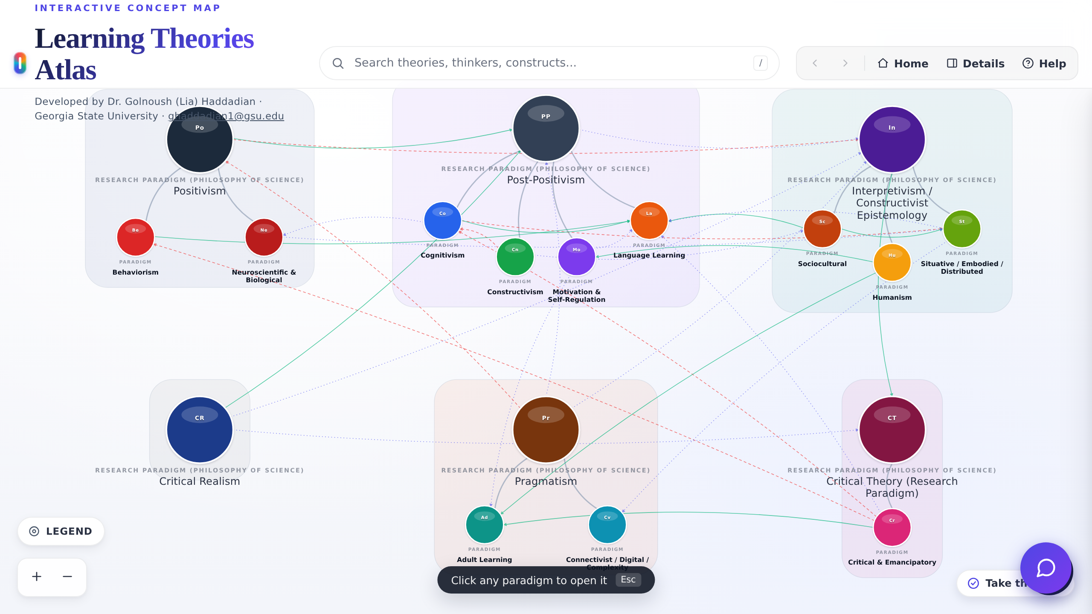Open the Positivism paradigm node
The width and height of the screenshot is (1092, 614).
(x=200, y=140)
